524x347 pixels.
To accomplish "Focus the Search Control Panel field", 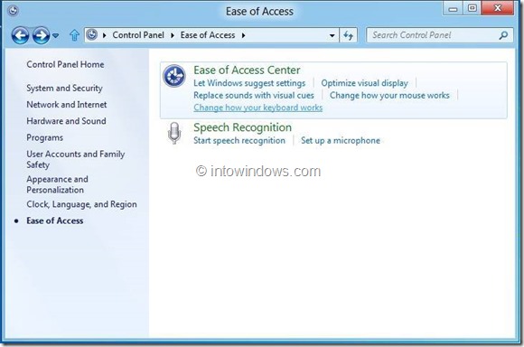I will click(x=439, y=35).
